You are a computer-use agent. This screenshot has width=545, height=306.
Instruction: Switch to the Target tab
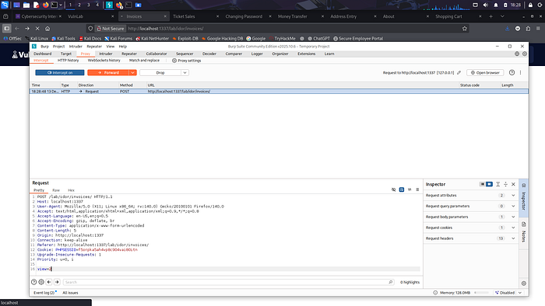point(66,54)
